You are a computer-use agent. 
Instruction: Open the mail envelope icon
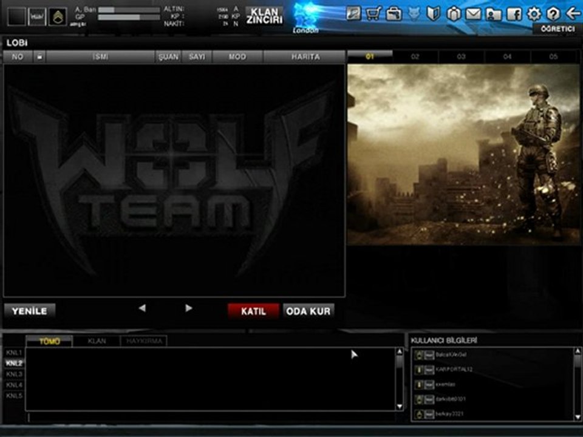point(473,14)
